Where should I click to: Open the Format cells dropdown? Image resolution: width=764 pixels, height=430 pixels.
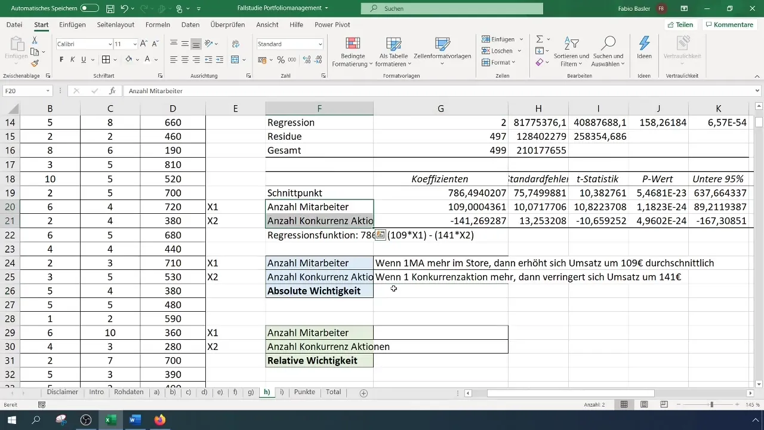[x=499, y=62]
